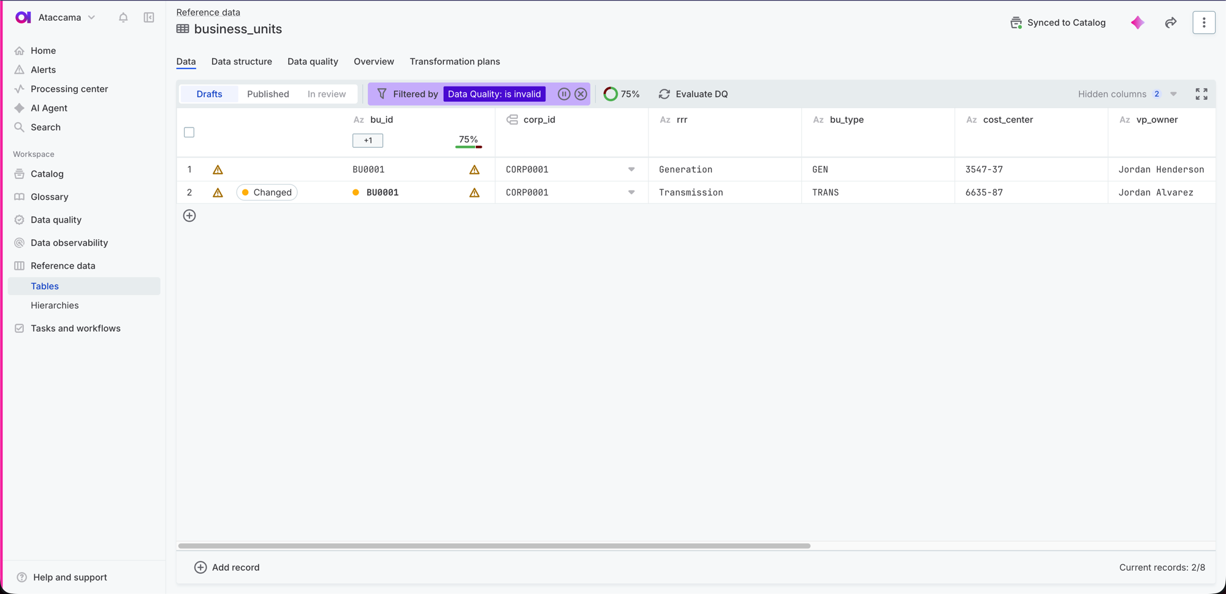Open the Data tab
This screenshot has width=1226, height=594.
point(186,61)
